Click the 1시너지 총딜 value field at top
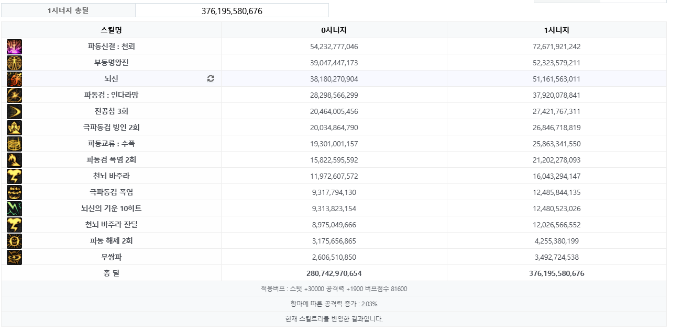This screenshot has height=335, width=682. pos(232,11)
